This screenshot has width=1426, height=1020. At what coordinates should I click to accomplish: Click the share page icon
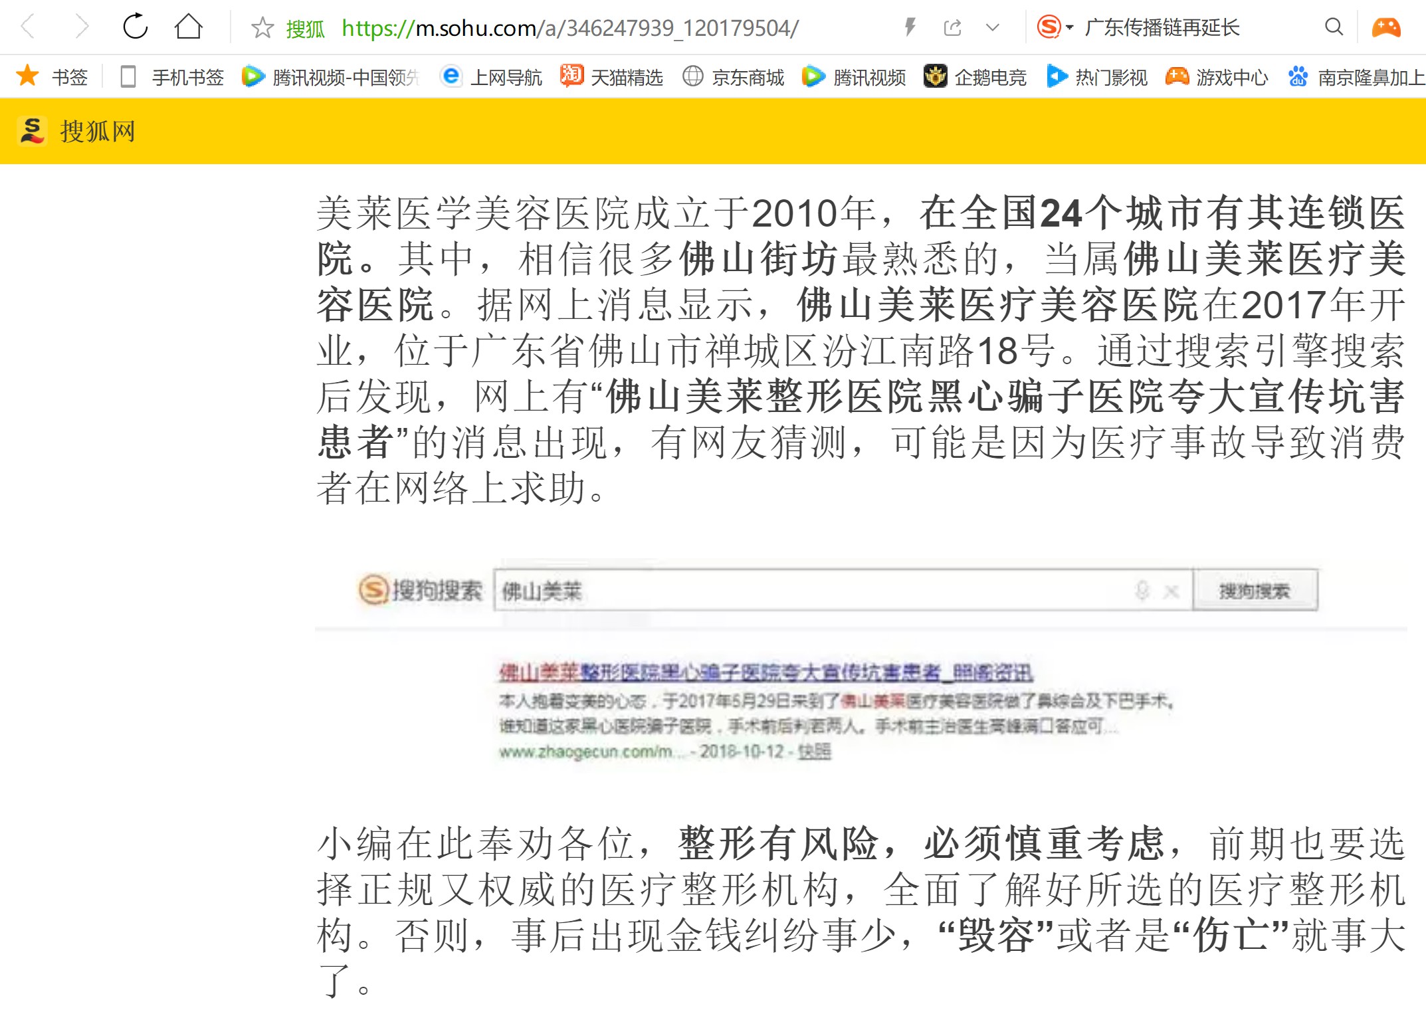coord(952,27)
